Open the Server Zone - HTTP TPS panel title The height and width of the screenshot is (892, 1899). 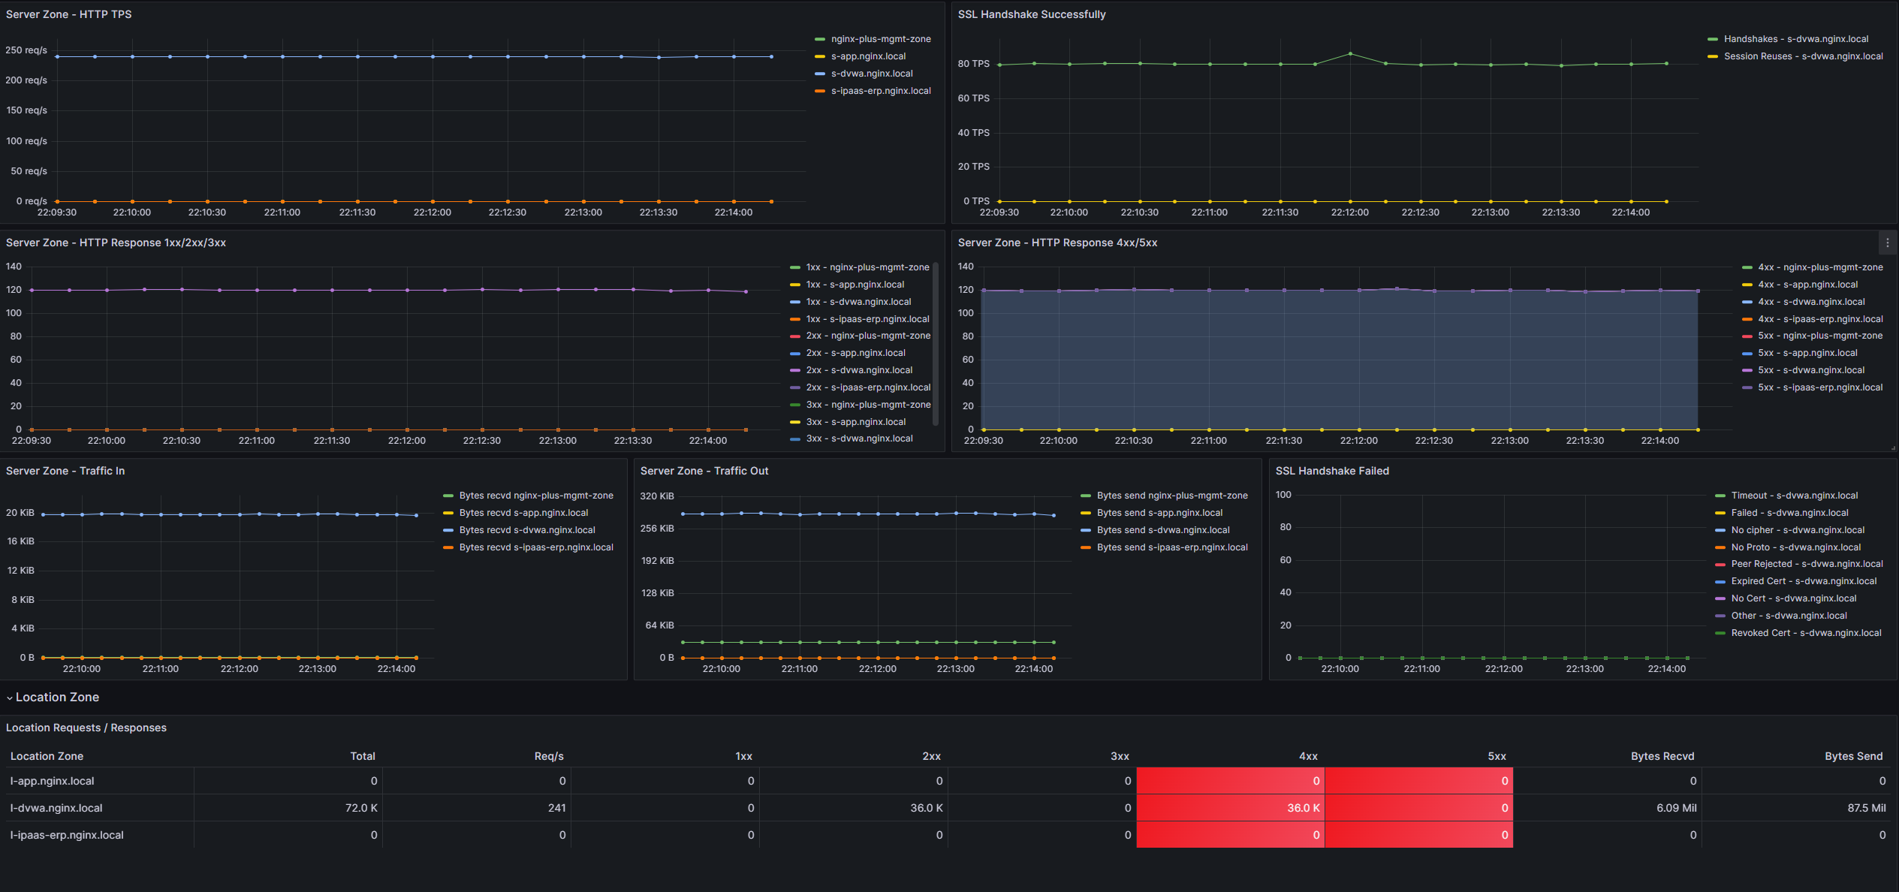(x=68, y=14)
